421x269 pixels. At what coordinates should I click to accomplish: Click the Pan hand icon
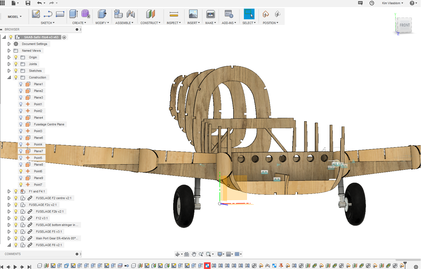(x=194, y=254)
